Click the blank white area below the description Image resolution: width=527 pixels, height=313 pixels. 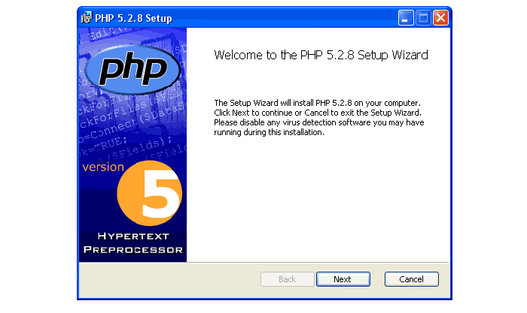316,203
